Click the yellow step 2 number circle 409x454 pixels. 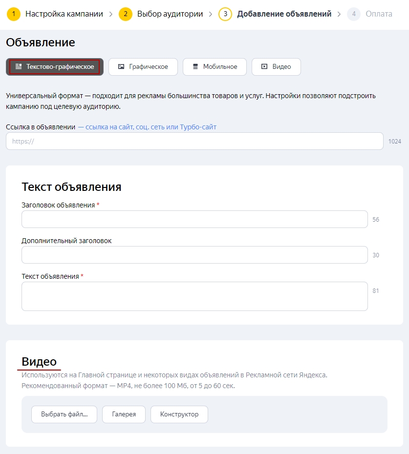click(x=126, y=14)
